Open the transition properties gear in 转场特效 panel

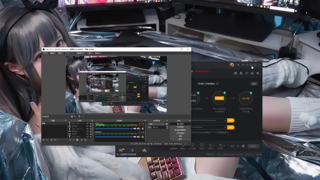pos(167,124)
